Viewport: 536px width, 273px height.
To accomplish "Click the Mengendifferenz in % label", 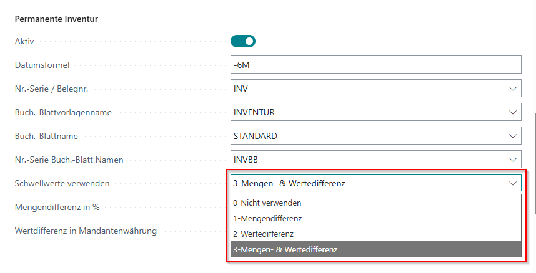I will (57, 207).
